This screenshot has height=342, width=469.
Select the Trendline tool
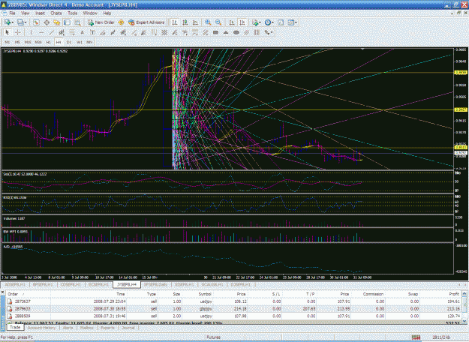[52, 32]
